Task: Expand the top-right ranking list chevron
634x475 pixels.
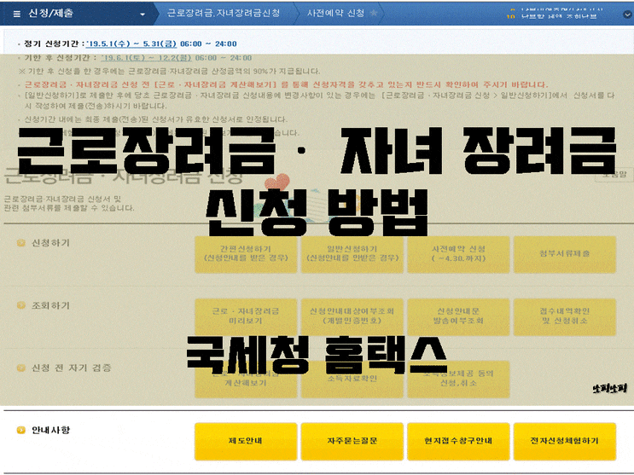Action: pos(627,14)
